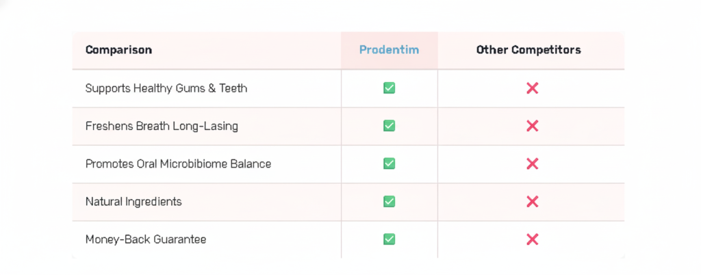
Task: Click green checkmark in Money-Back Guarantee row
Action: [389, 239]
